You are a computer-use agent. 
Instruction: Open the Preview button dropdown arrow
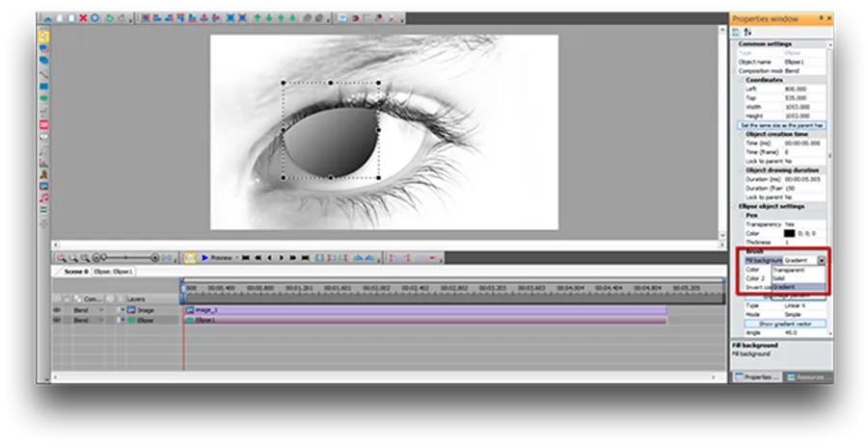click(237, 258)
